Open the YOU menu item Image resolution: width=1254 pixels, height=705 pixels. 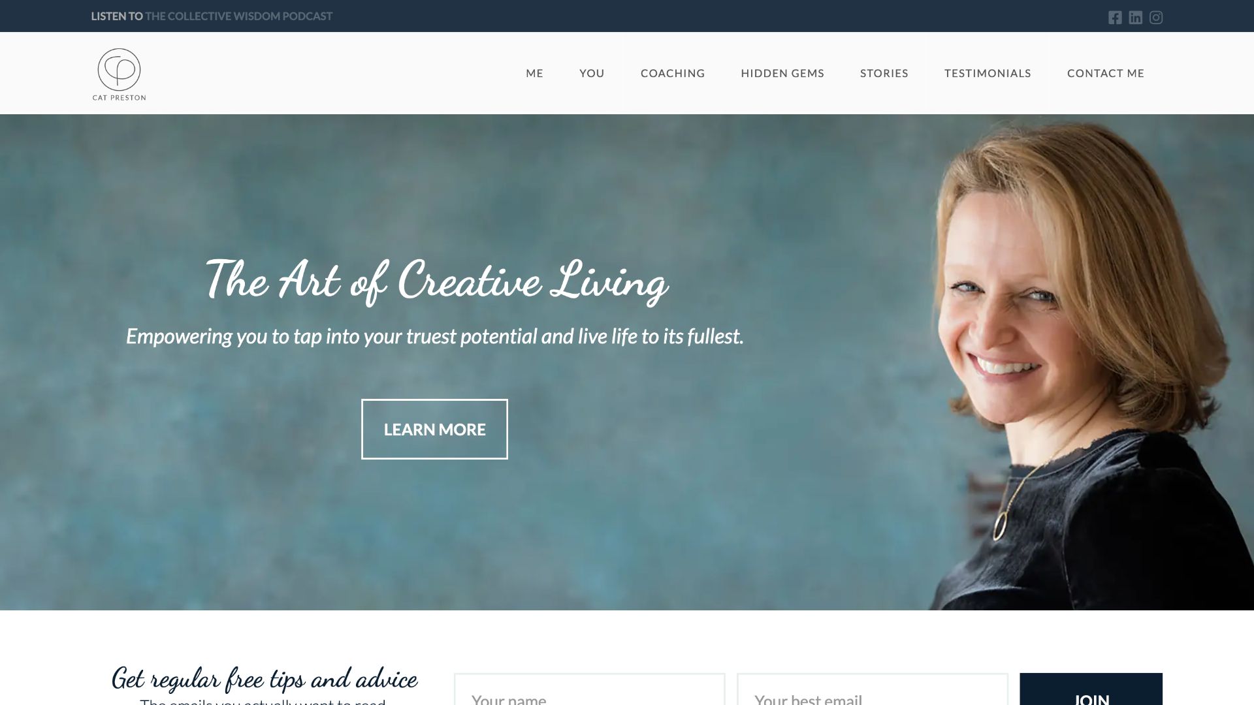pyautogui.click(x=592, y=73)
